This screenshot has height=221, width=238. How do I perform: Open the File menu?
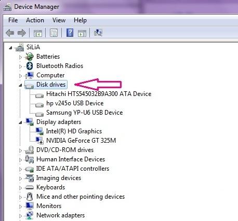click(x=13, y=20)
